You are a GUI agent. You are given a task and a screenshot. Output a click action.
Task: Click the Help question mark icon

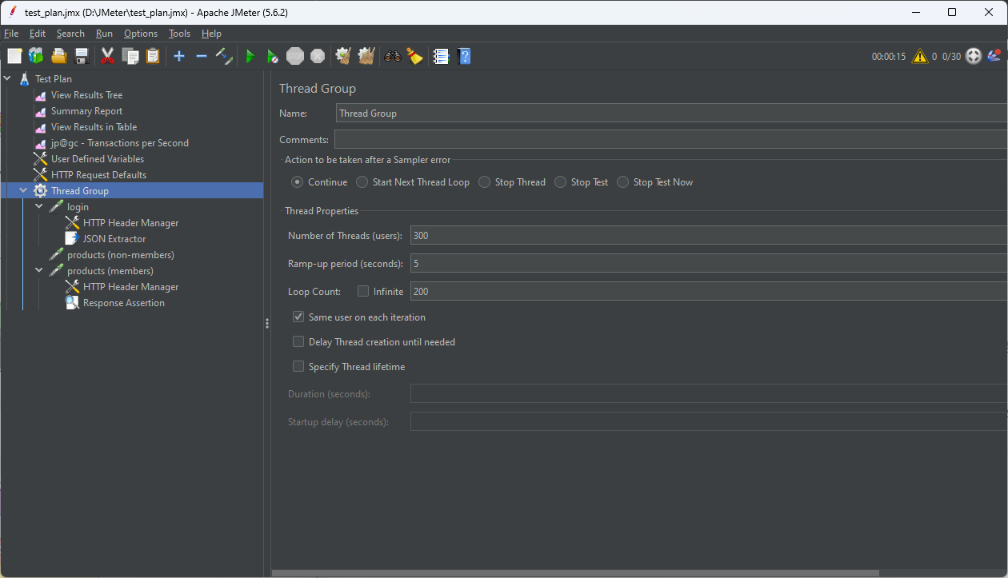point(464,56)
